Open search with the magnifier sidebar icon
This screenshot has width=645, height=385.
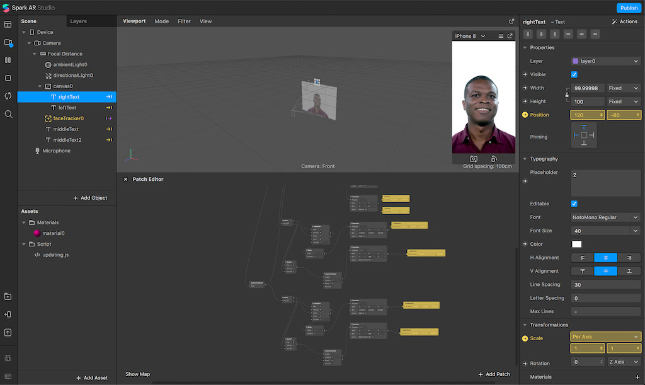coord(8,114)
